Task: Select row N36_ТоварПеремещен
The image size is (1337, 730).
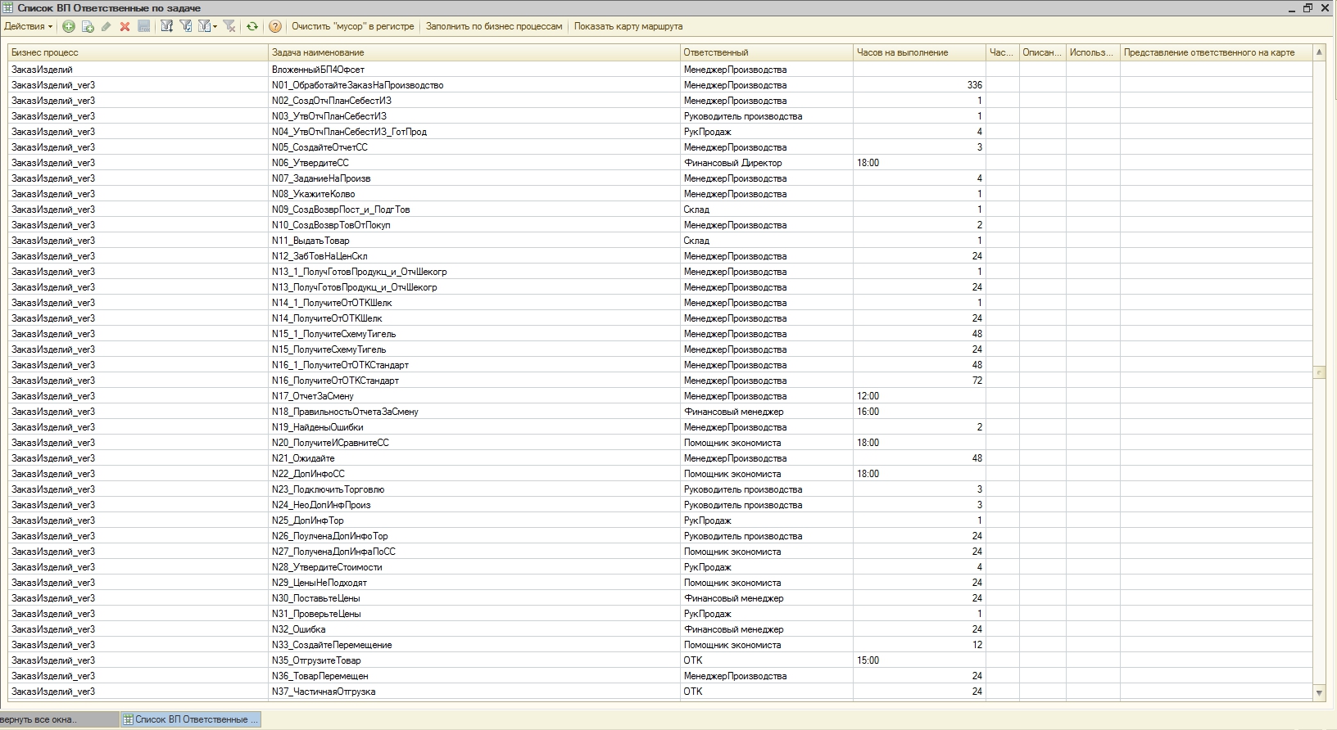Action: 660,676
